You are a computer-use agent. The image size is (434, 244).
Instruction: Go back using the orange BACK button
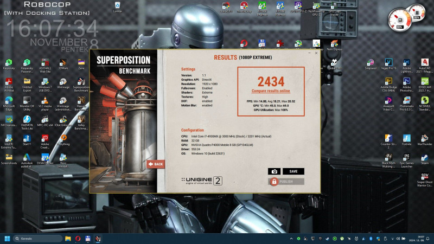click(156, 164)
